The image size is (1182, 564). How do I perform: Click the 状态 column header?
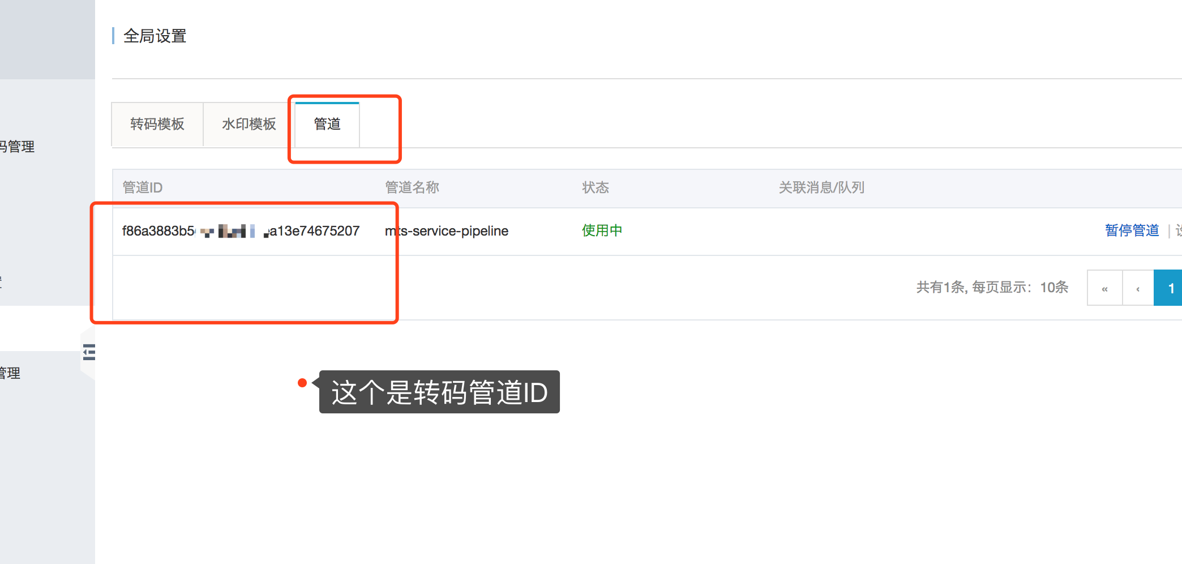[x=596, y=187]
